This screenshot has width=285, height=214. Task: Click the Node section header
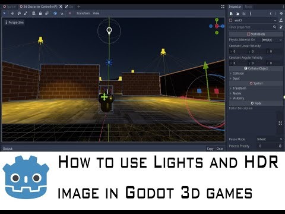click(256, 103)
